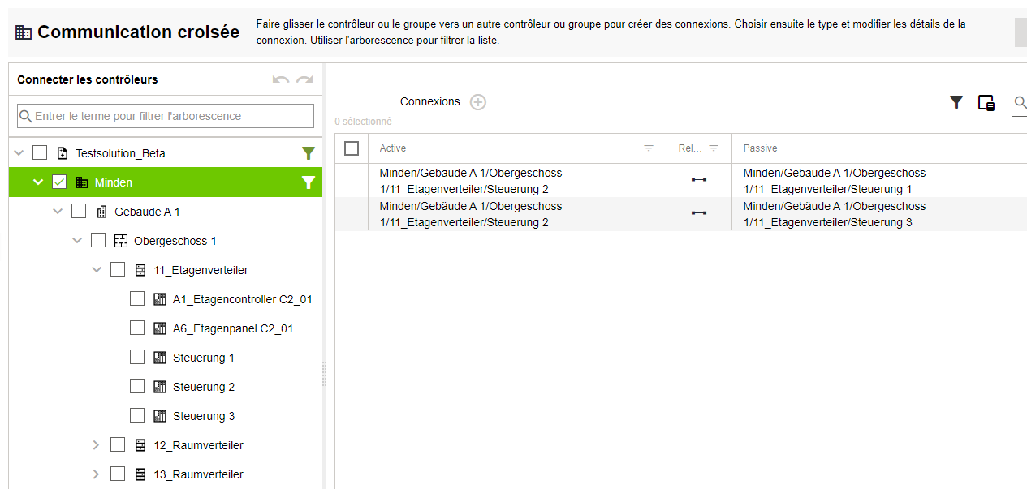Image resolution: width=1027 pixels, height=489 pixels.
Task: Check the Steuerung 2 checkbox in the tree
Action: pos(137,386)
